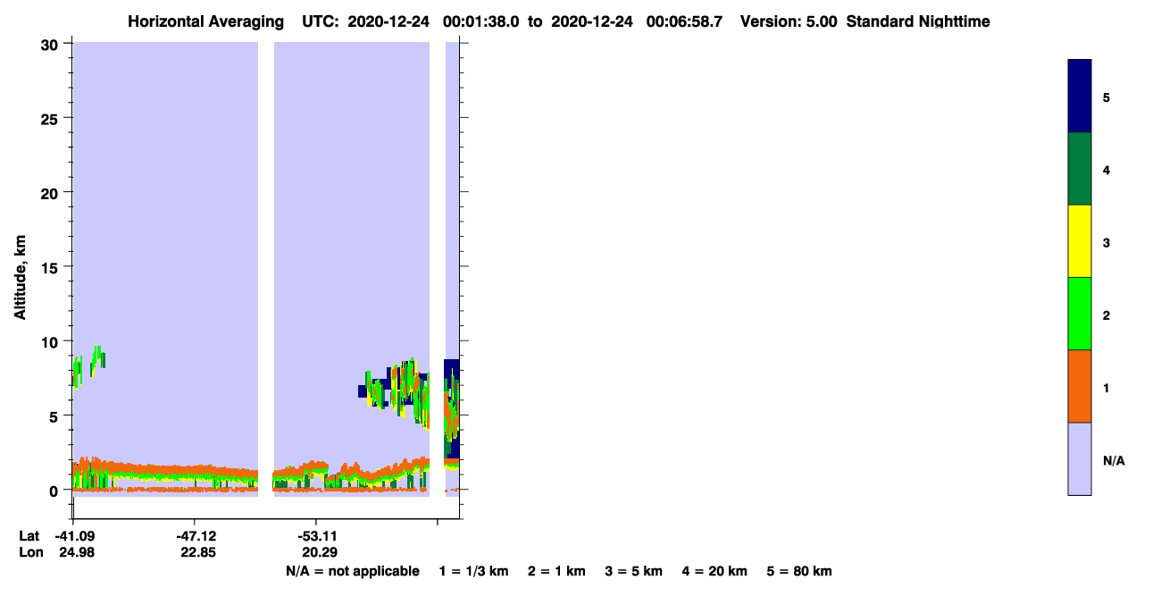Click the 'Lat' axis row label
The width and height of the screenshot is (1161, 596).
(29, 536)
